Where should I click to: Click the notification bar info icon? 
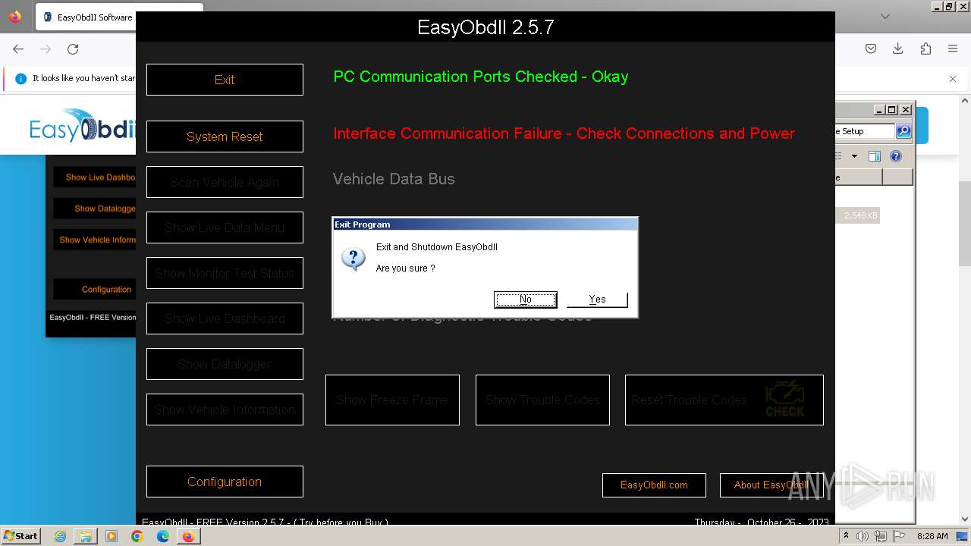click(20, 78)
